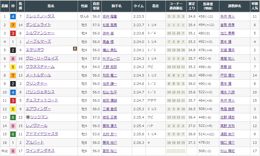Open ウラヌスチャーム horse page
The height and width of the screenshot is (156, 260).
[40, 67]
